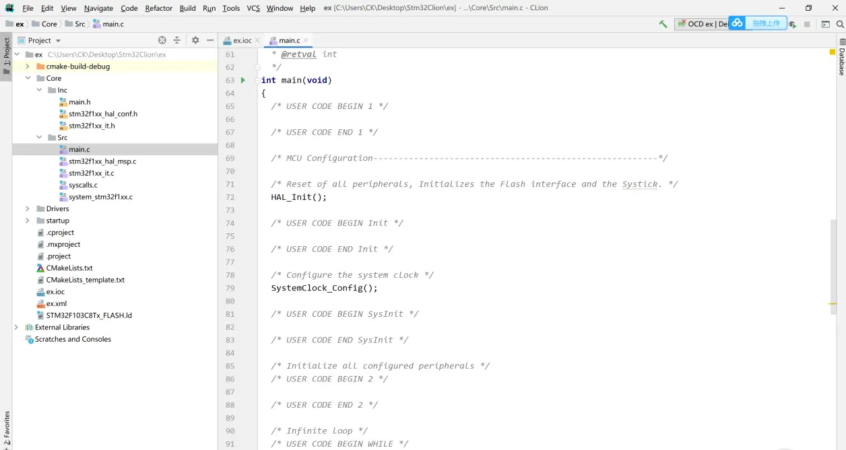Click the yellow inspection indicator square
Screen dimensions: 846x450
coord(833,52)
